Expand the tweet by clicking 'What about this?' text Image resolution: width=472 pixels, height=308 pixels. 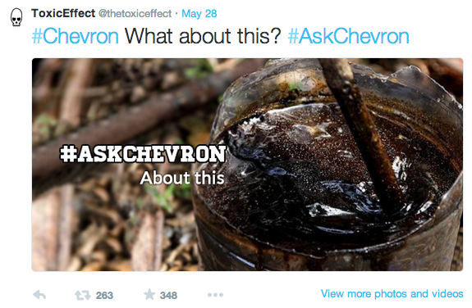[x=203, y=36]
